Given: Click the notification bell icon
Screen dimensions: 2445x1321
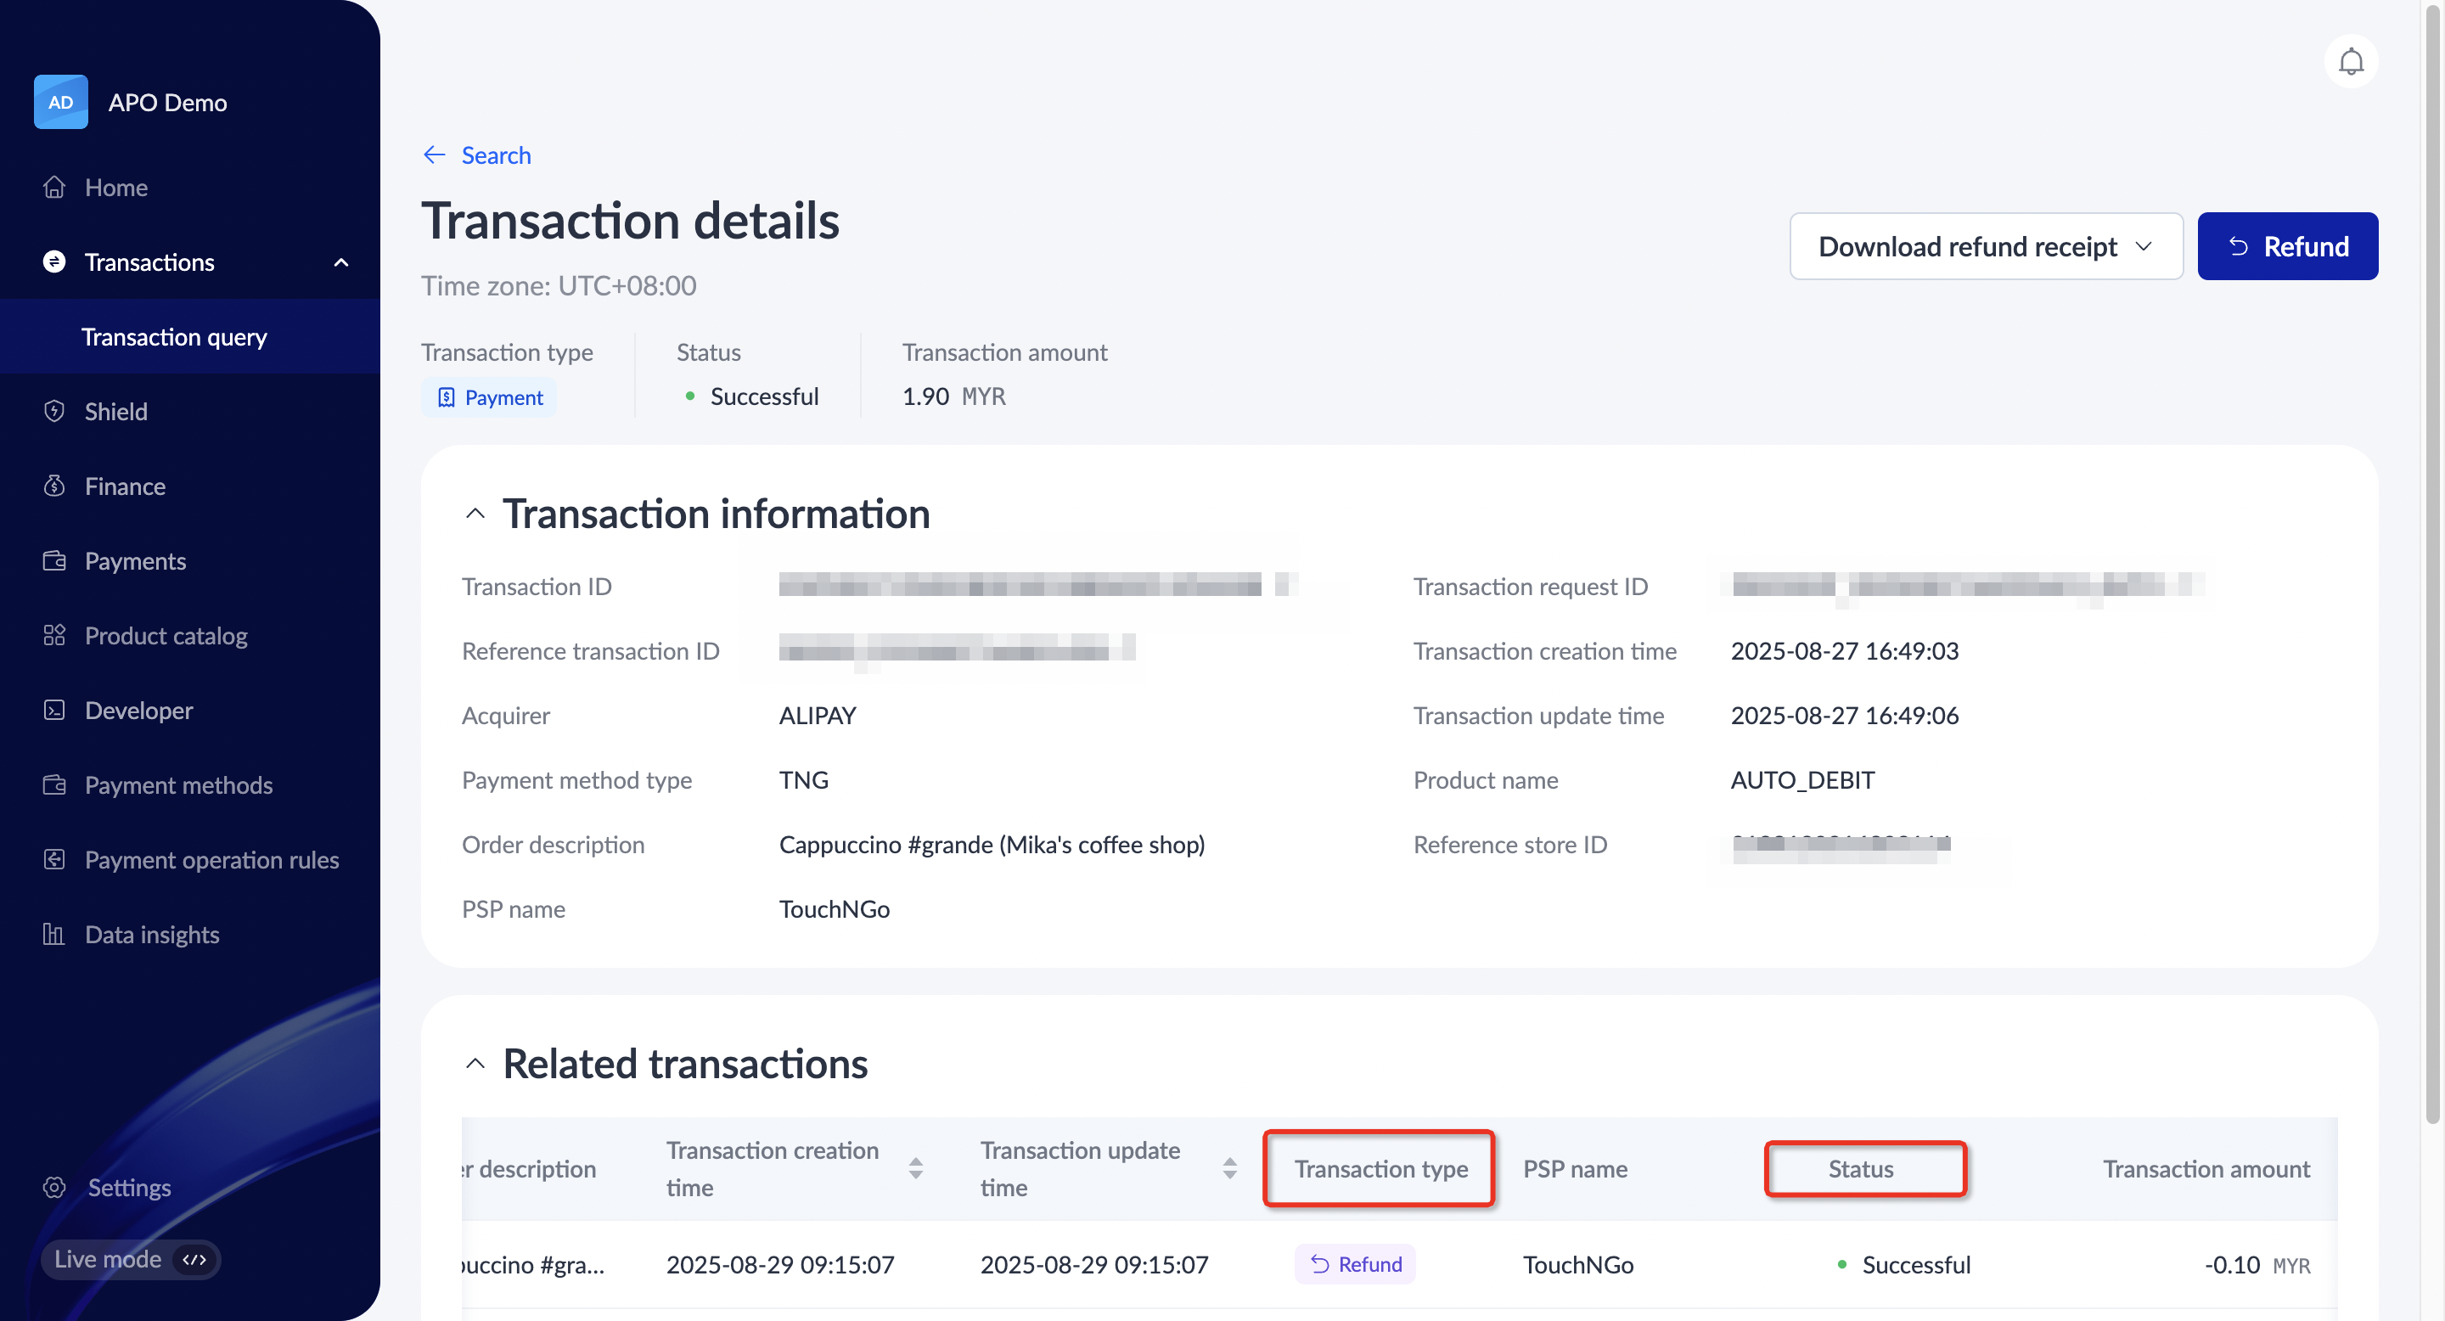Looking at the screenshot, I should (2350, 62).
